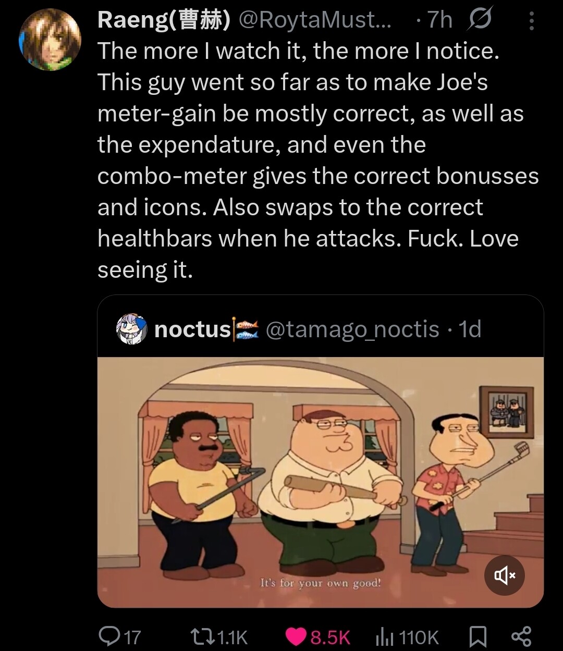This screenshot has height=651, width=563.
Task: Open the @RoytaMust... handle link
Action: point(316,20)
